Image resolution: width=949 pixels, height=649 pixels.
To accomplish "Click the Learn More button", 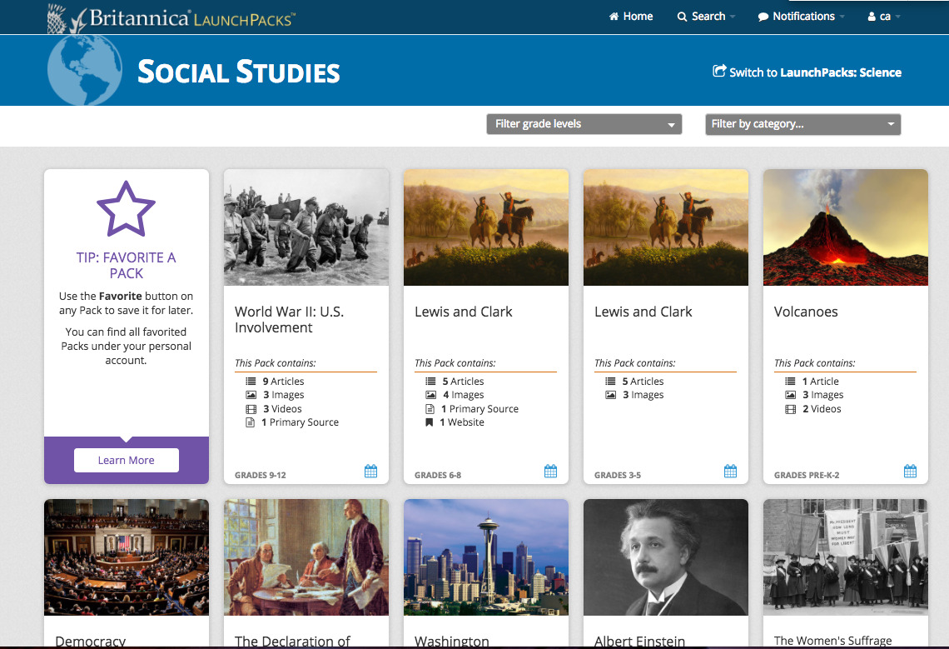I will pos(127,460).
